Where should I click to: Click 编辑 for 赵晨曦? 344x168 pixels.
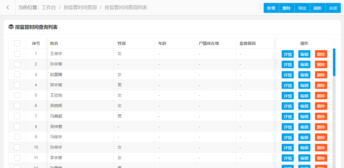point(304,75)
